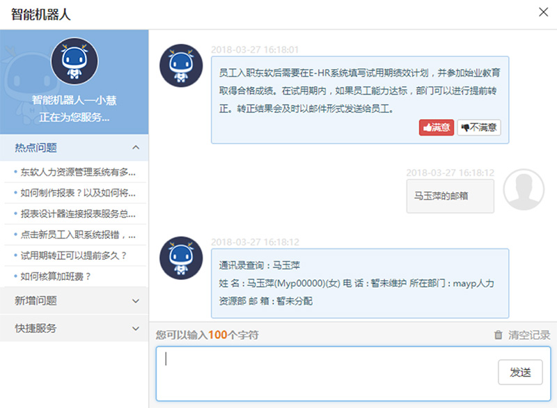Click the user avatar beside 马玉萍的邮箱
The image size is (557, 408).
tap(524, 189)
